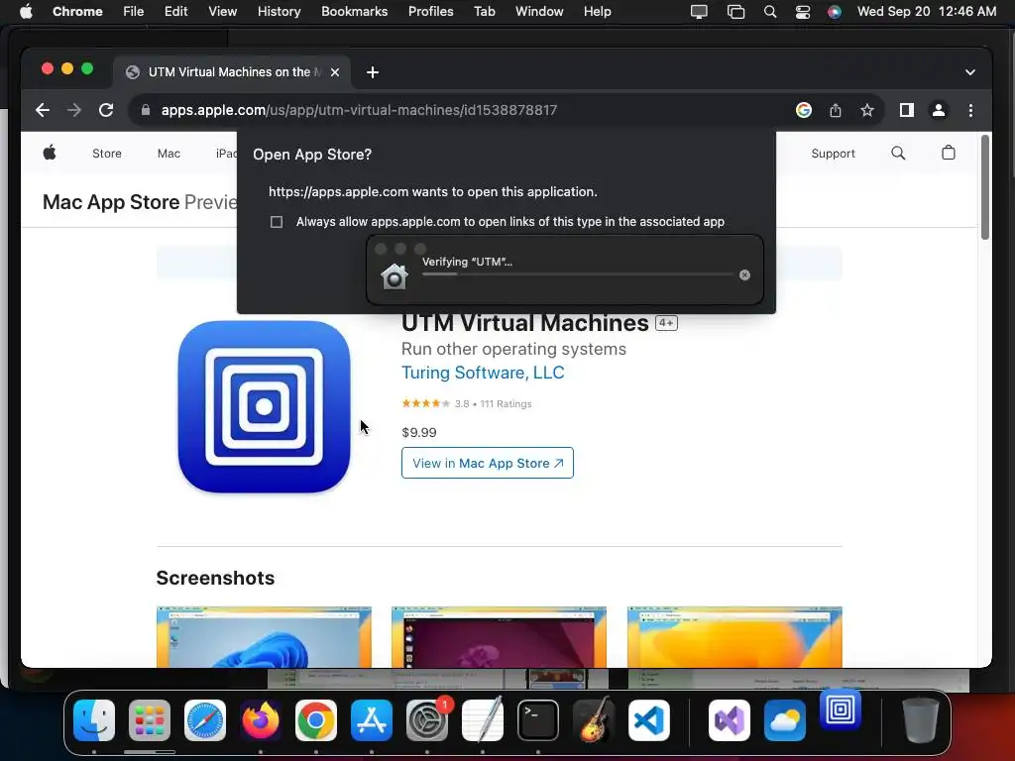This screenshot has width=1015, height=761.
Task: Click the Spotlight search icon in the menu bar
Action: [x=769, y=12]
